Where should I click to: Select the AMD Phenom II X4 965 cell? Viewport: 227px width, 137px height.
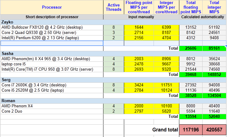pyautogui.click(x=52, y=59)
